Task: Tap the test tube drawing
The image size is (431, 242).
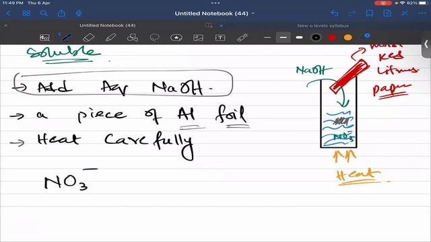Action: coord(339,113)
